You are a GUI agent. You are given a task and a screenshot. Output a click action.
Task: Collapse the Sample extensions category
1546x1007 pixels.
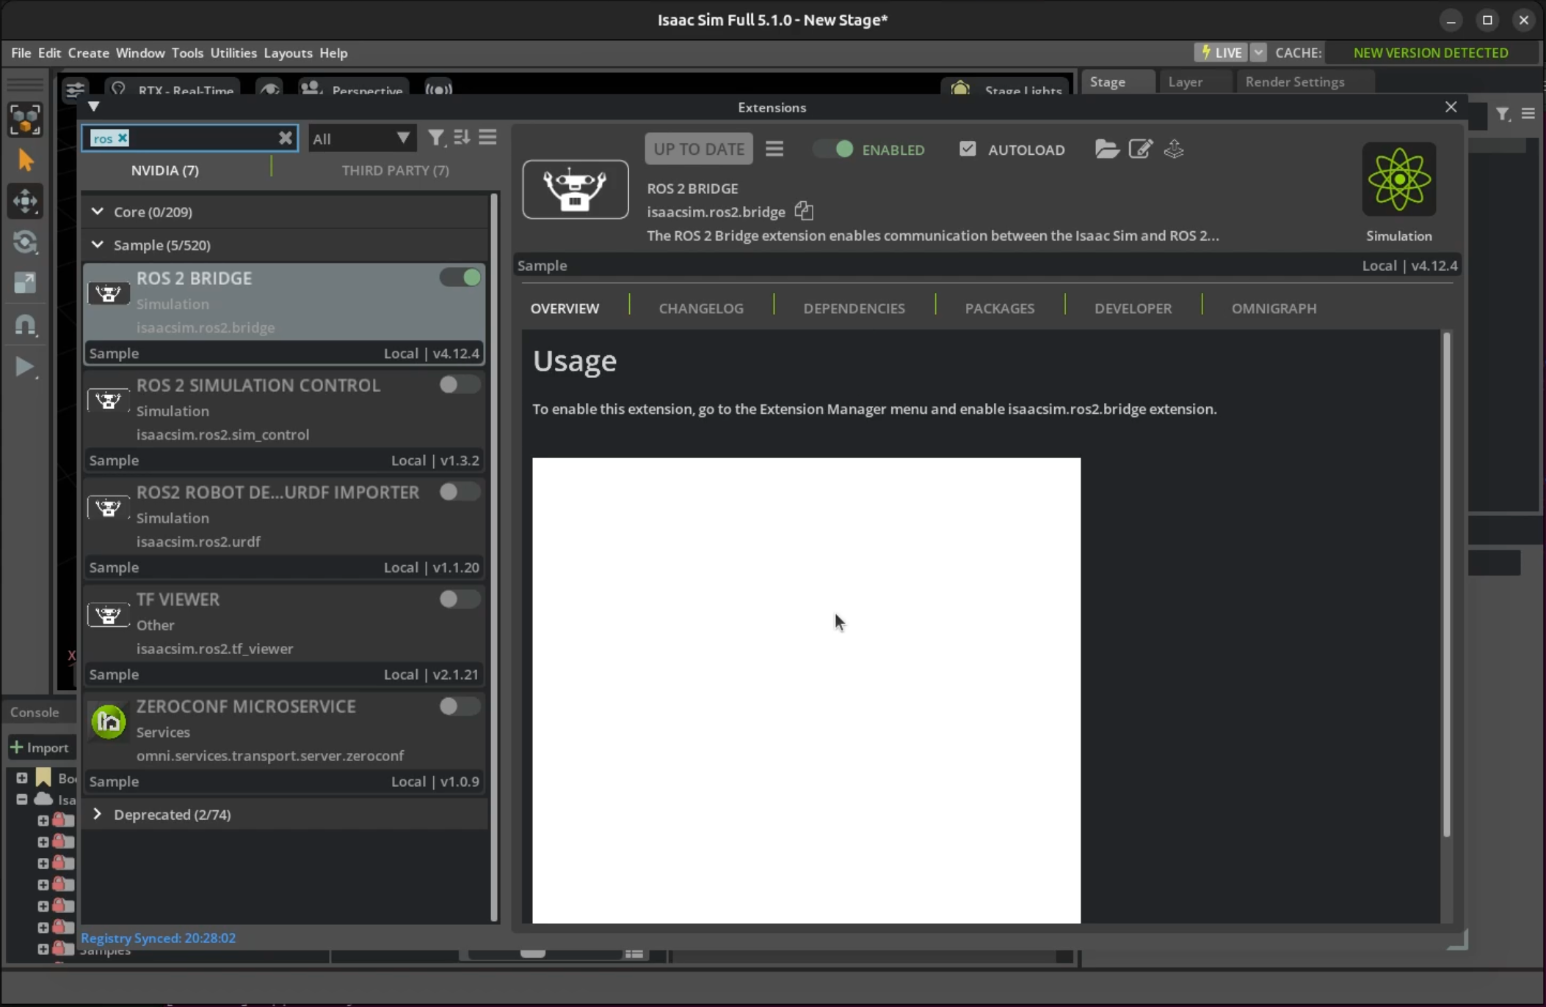click(96, 244)
